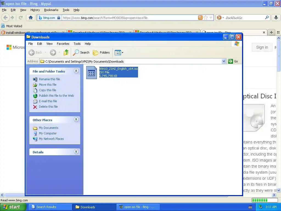Screen dimensions: 281x211
Task: Switch to install windows 10 browser tab
Action: pos(33,32)
